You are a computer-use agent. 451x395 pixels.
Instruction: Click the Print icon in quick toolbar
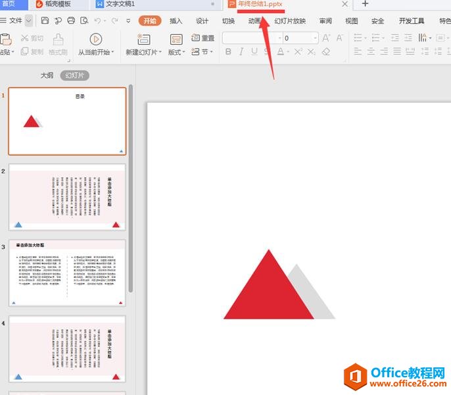pyautogui.click(x=70, y=21)
